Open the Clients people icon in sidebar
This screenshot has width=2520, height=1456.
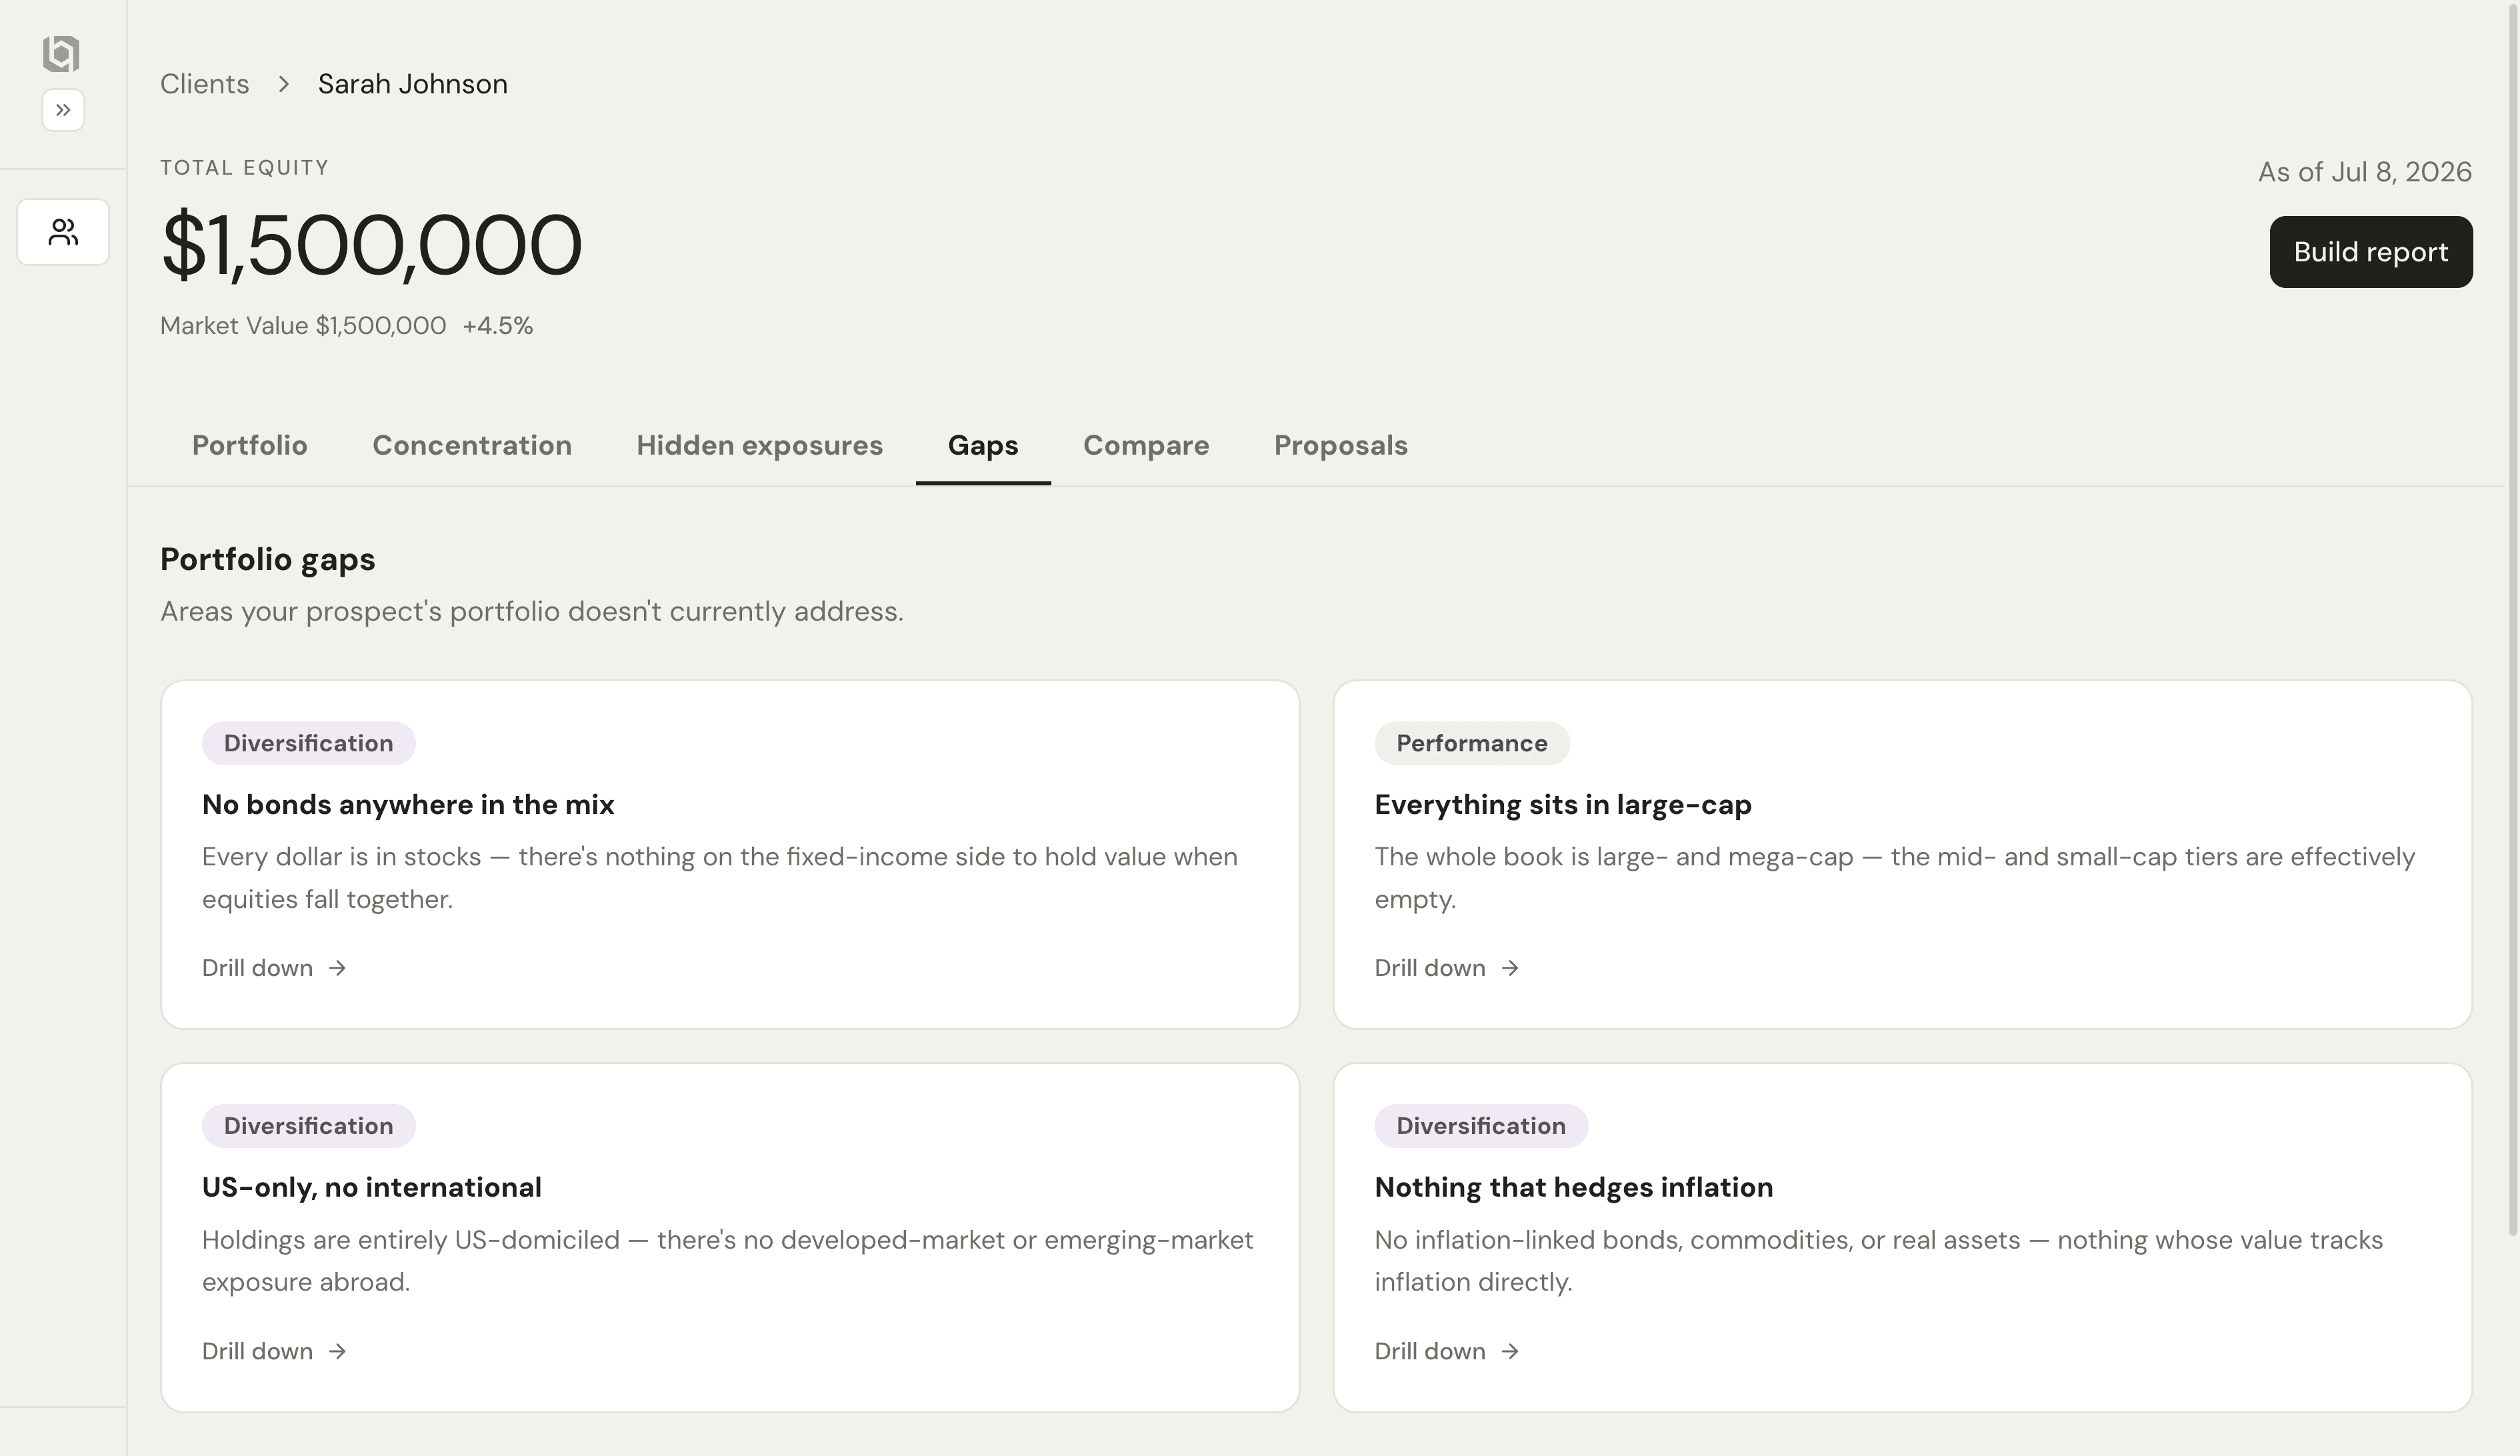[x=63, y=232]
